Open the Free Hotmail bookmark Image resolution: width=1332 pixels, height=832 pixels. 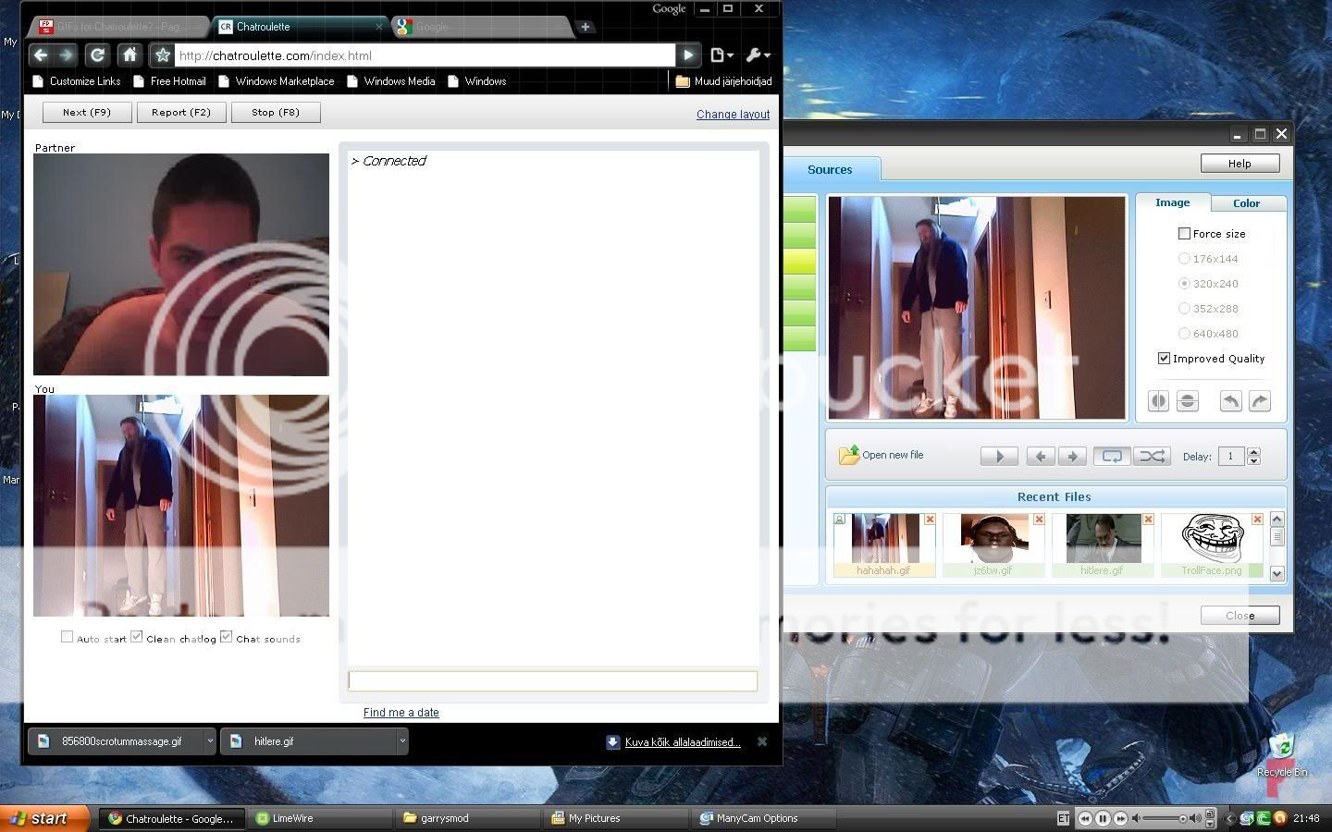[x=169, y=81]
